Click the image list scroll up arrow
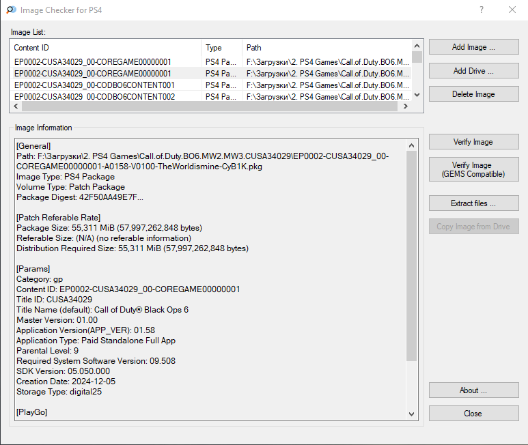 [x=417, y=46]
